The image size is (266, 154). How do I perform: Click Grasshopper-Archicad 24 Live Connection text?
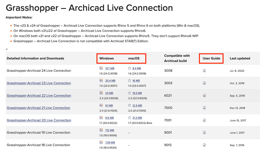coord(39,71)
